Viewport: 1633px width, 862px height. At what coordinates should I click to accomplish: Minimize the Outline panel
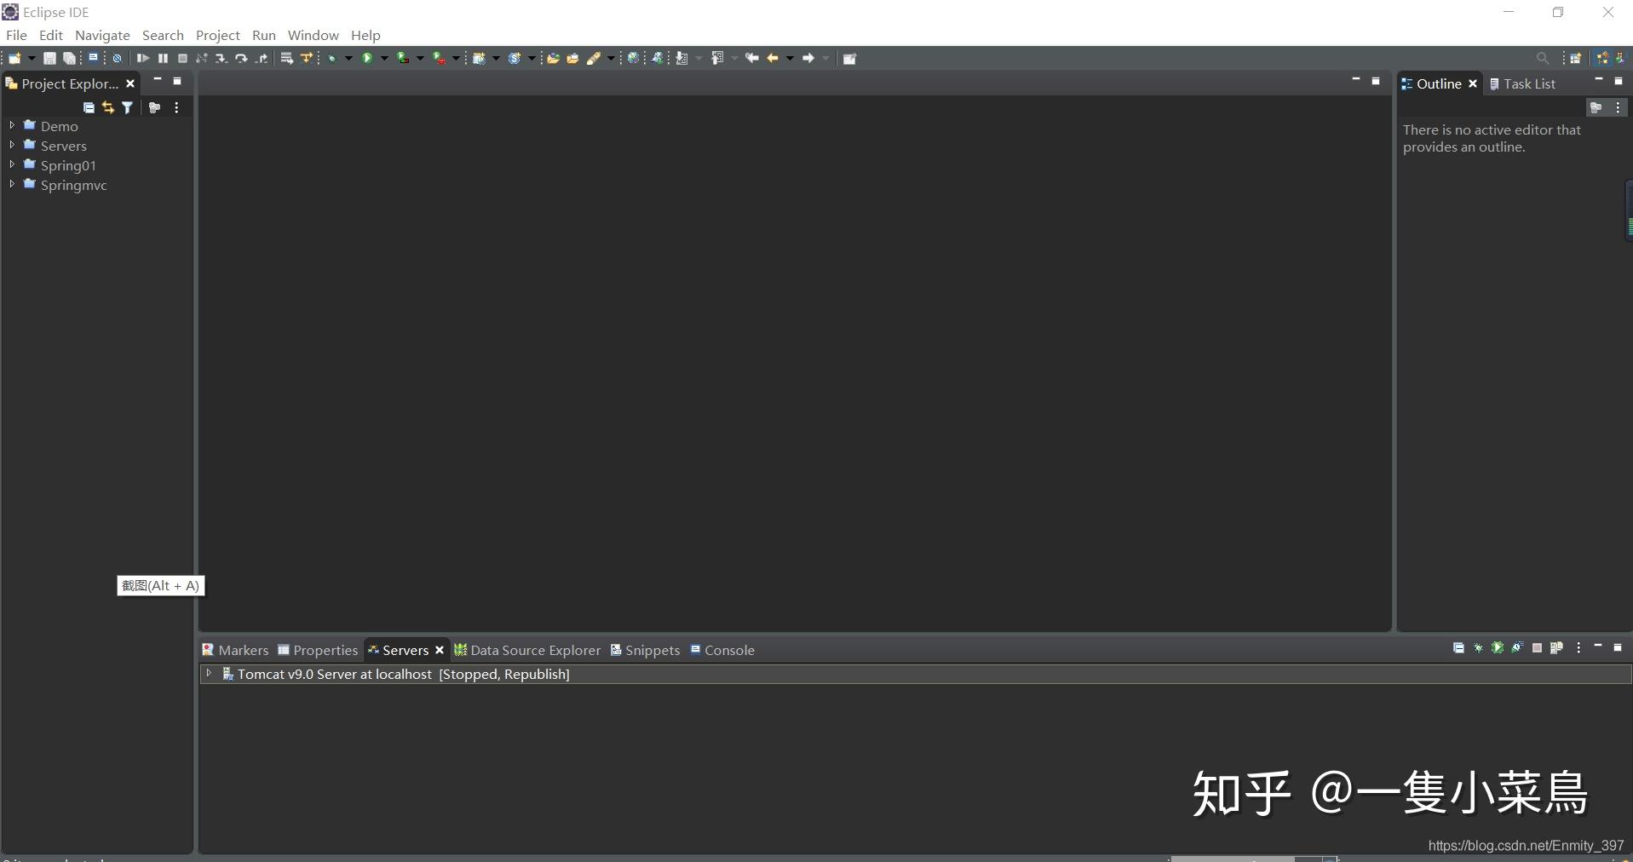click(1598, 80)
